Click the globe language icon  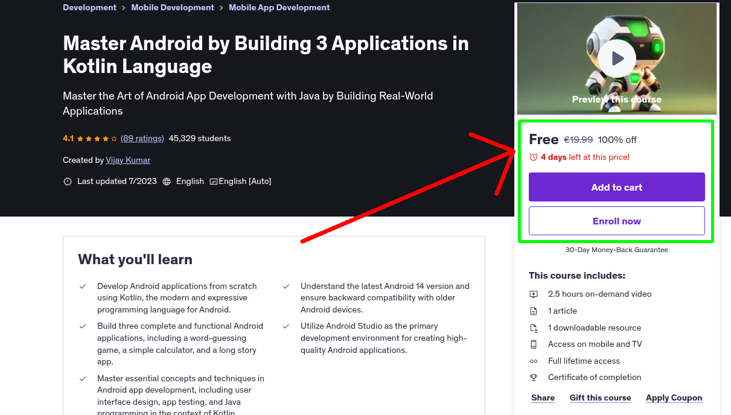[x=167, y=181]
